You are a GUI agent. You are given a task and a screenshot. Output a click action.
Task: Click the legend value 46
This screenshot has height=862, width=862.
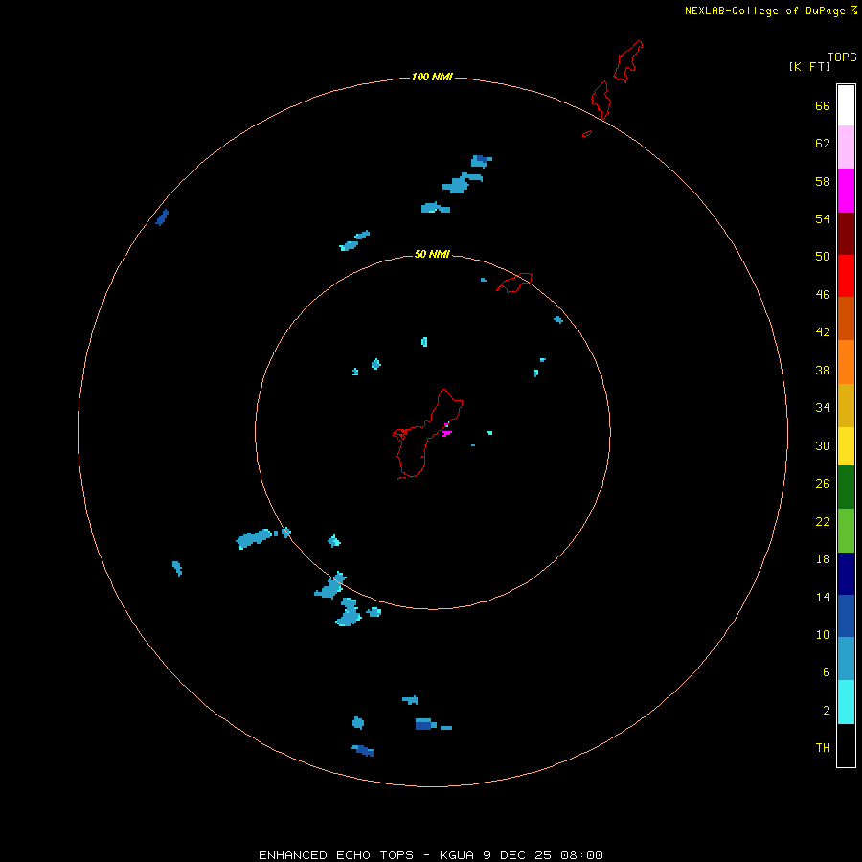823,295
